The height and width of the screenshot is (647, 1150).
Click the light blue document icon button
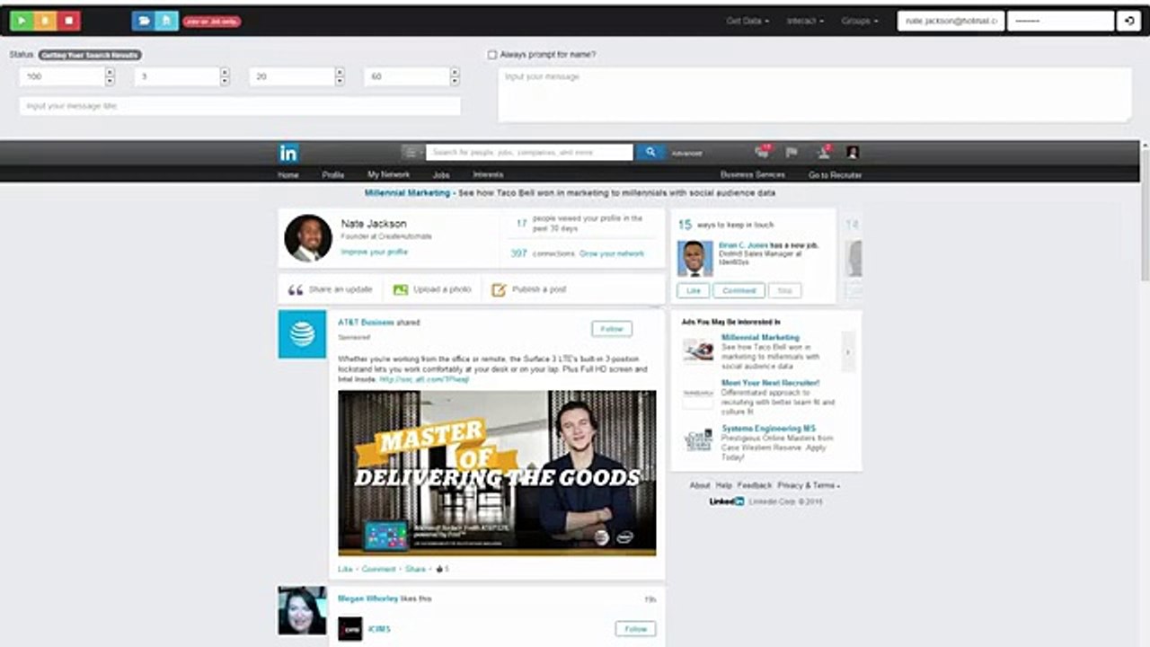(x=166, y=21)
